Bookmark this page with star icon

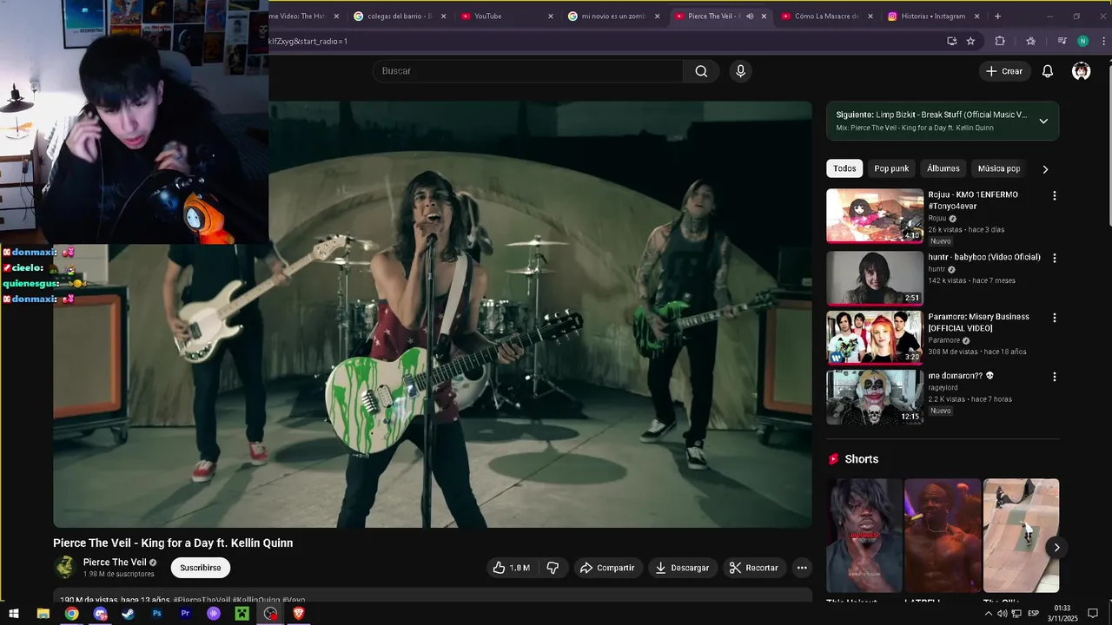[970, 41]
